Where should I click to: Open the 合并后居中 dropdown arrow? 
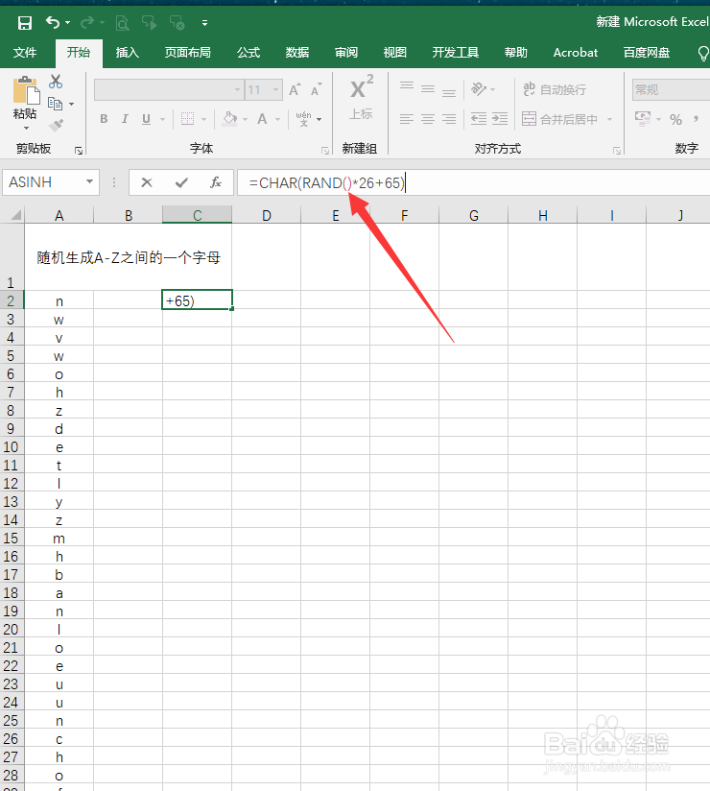point(609,120)
